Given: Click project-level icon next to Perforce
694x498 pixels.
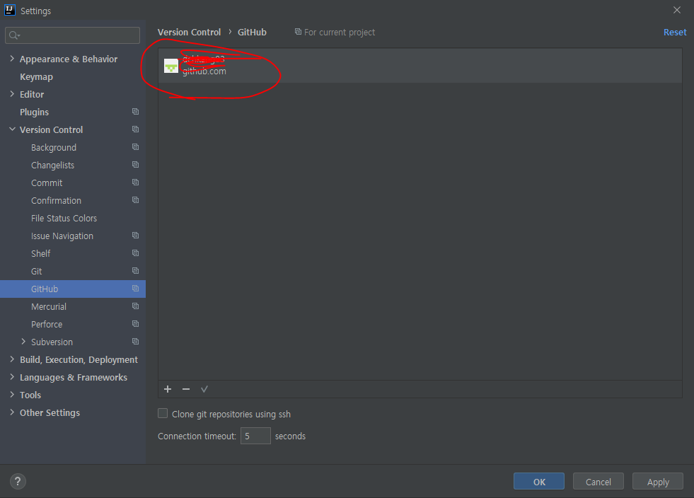Looking at the screenshot, I should click(135, 324).
